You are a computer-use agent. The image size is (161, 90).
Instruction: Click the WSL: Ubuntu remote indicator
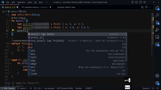[x=8, y=88]
